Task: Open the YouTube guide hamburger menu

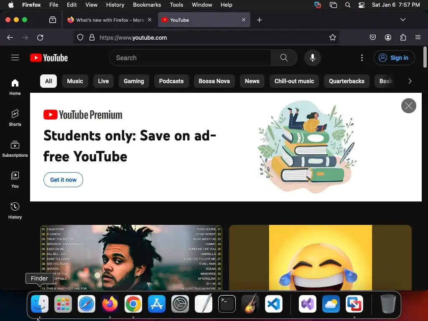Action: (15, 58)
